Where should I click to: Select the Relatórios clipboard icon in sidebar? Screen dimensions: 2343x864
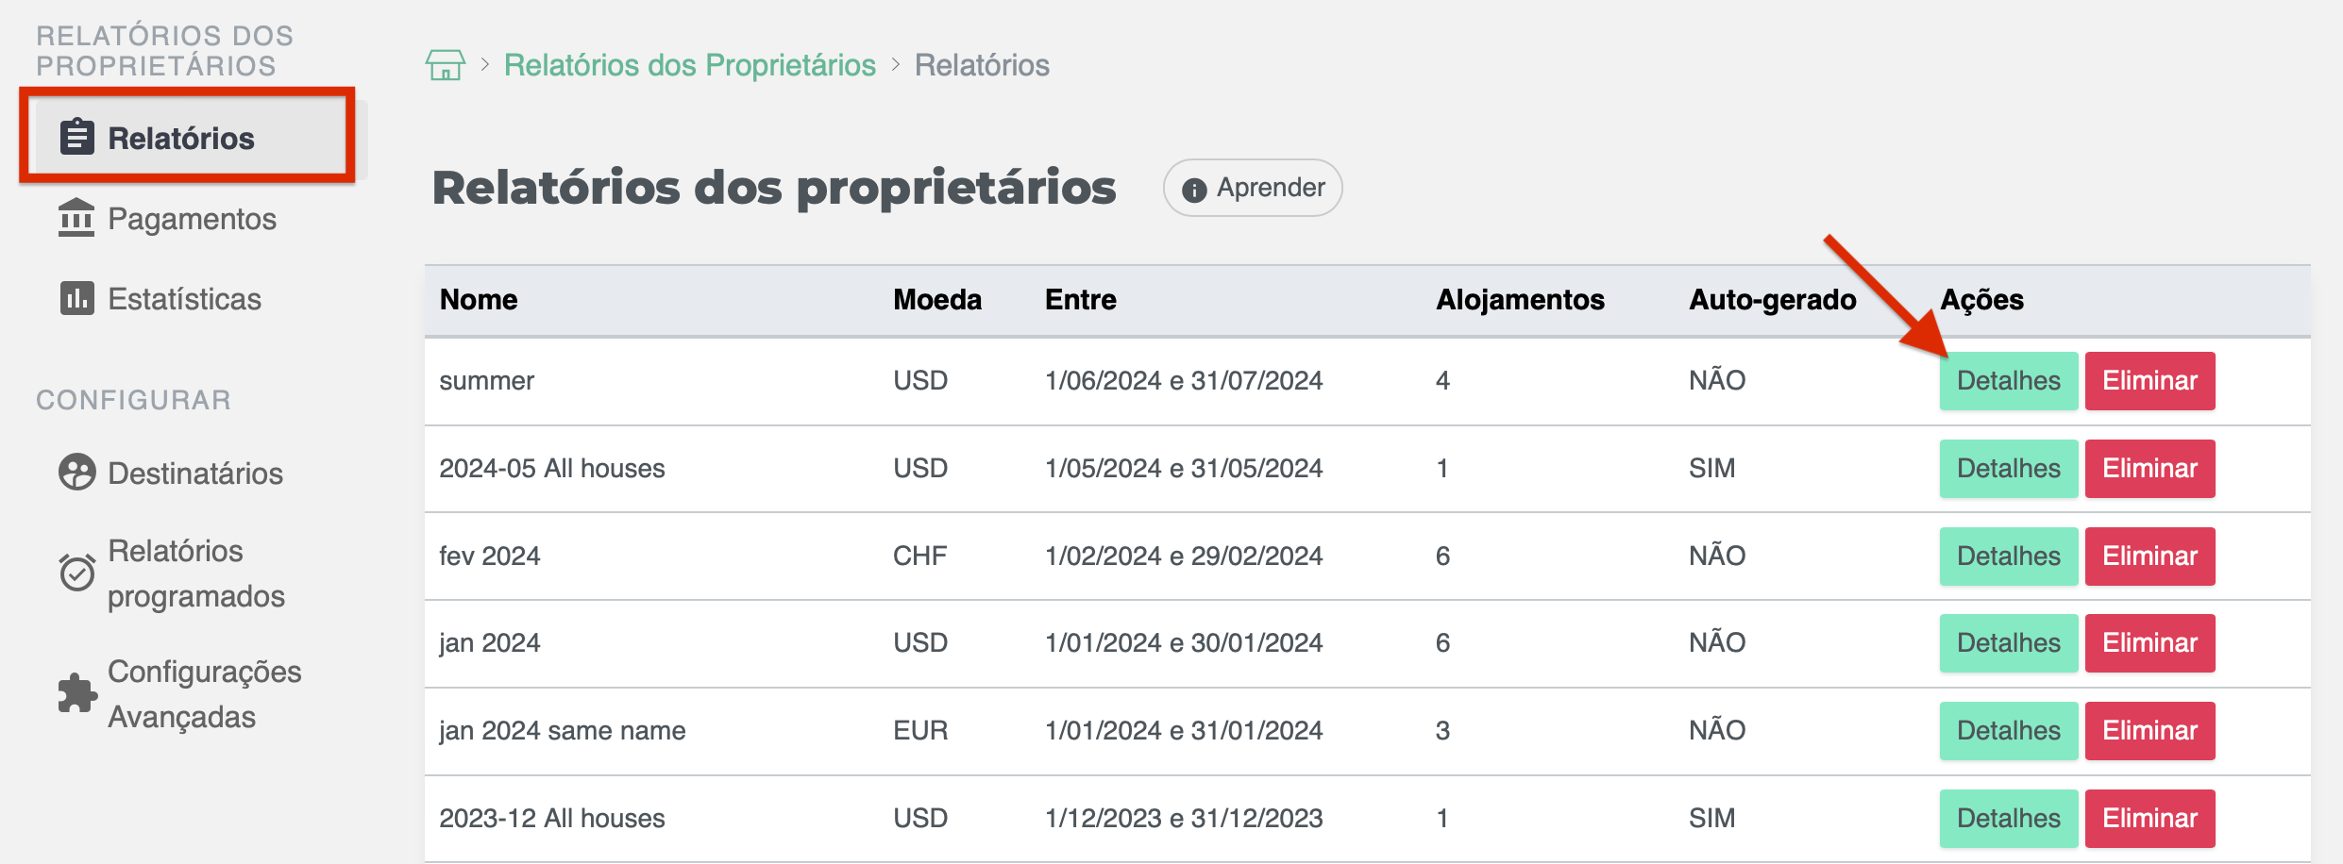coord(78,136)
